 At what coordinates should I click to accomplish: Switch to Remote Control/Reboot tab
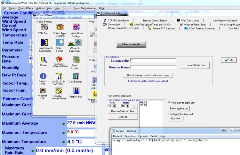click(x=155, y=20)
